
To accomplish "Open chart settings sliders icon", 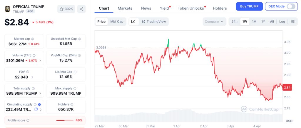I will [x=293, y=22].
